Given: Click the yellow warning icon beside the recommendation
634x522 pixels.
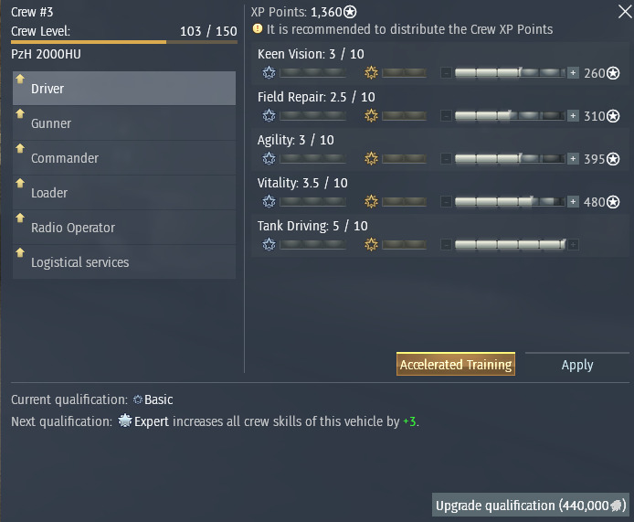Looking at the screenshot, I should pos(257,28).
